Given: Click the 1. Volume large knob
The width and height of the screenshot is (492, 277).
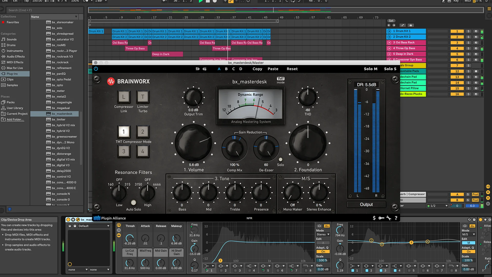Looking at the screenshot, I should coord(193,143).
